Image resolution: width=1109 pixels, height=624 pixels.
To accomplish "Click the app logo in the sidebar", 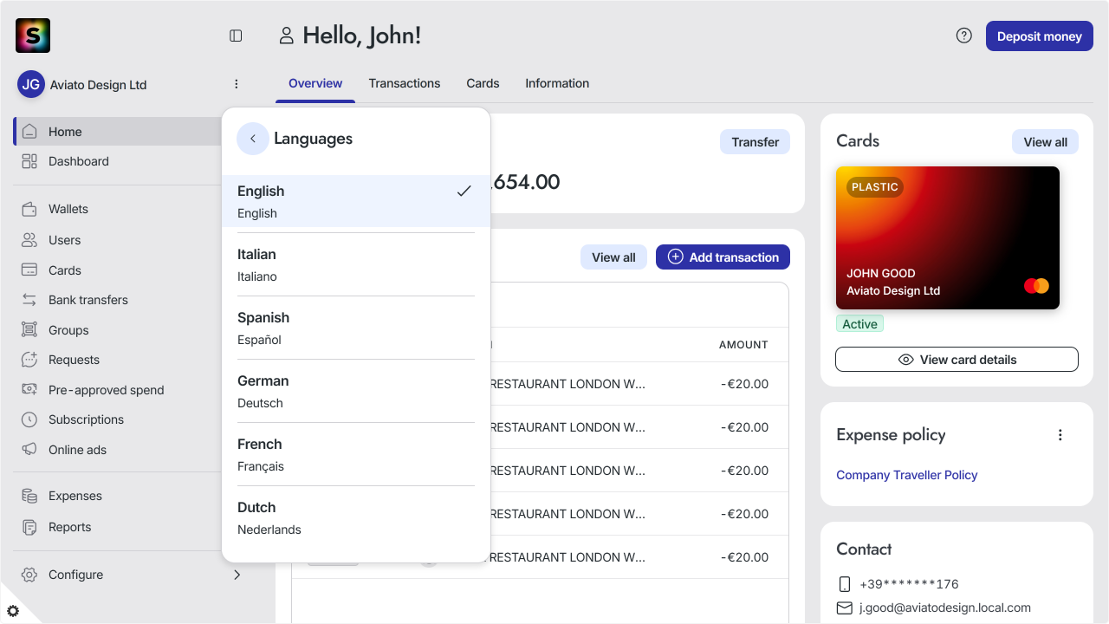I will 33,36.
